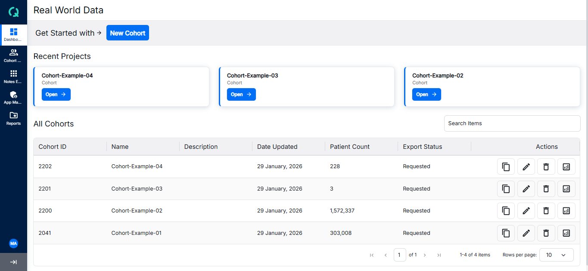View the report chart for cohort 2200

pyautogui.click(x=566, y=211)
